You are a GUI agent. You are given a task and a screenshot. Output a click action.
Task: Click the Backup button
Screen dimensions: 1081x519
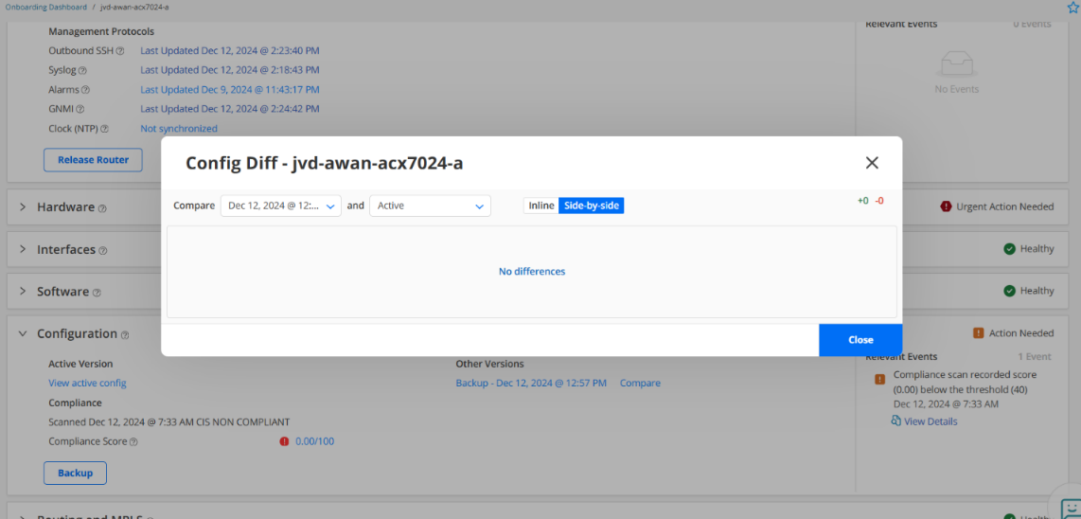[75, 473]
